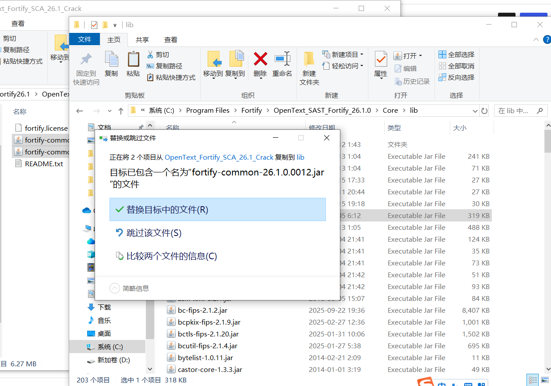The height and width of the screenshot is (386, 551).
Task: Click Pin to Quick access (固定到快速访问) icon
Action: [x=86, y=59]
